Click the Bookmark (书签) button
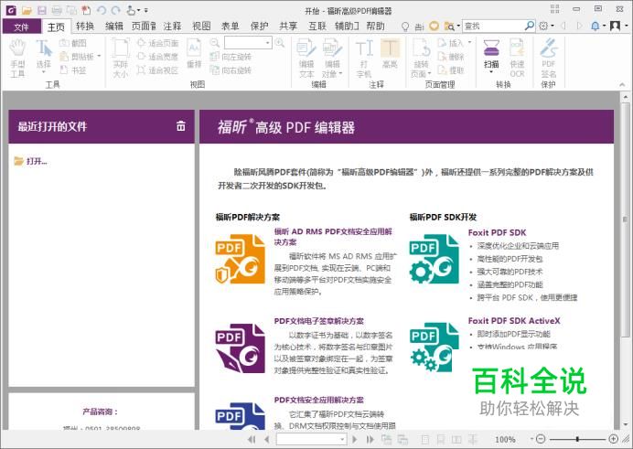Screen dimensions: 633x449 [x=73, y=70]
